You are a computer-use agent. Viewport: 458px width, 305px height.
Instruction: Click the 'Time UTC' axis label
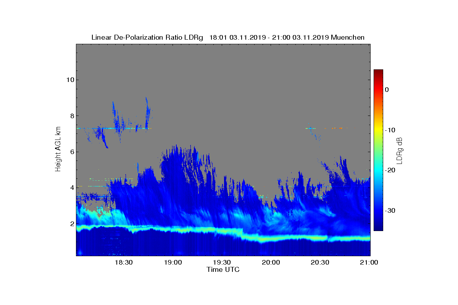click(223, 270)
